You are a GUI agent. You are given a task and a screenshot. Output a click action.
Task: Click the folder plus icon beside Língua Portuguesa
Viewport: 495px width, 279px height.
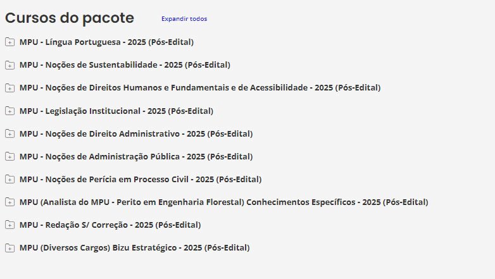point(9,42)
